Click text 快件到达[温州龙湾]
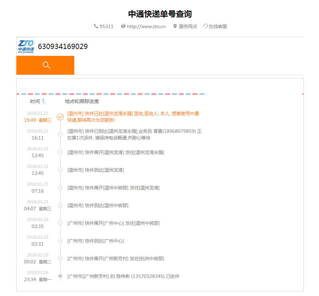 (x=104, y=170)
